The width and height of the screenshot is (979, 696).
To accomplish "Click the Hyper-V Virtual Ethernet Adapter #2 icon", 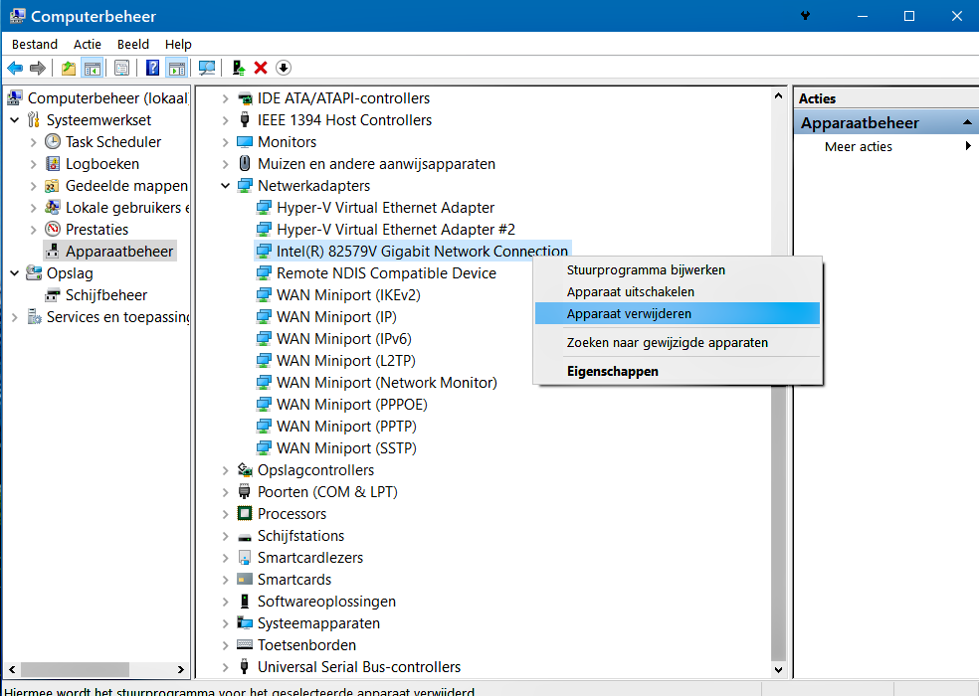I will (x=264, y=229).
